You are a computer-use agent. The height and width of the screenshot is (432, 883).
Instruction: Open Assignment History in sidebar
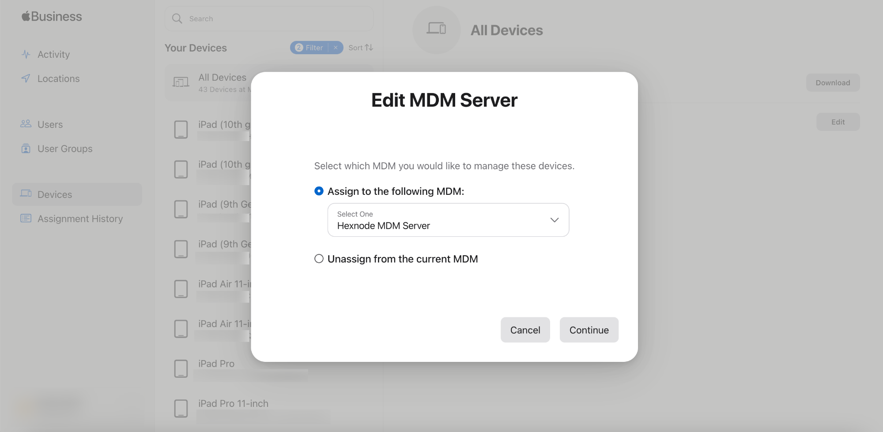pos(80,219)
